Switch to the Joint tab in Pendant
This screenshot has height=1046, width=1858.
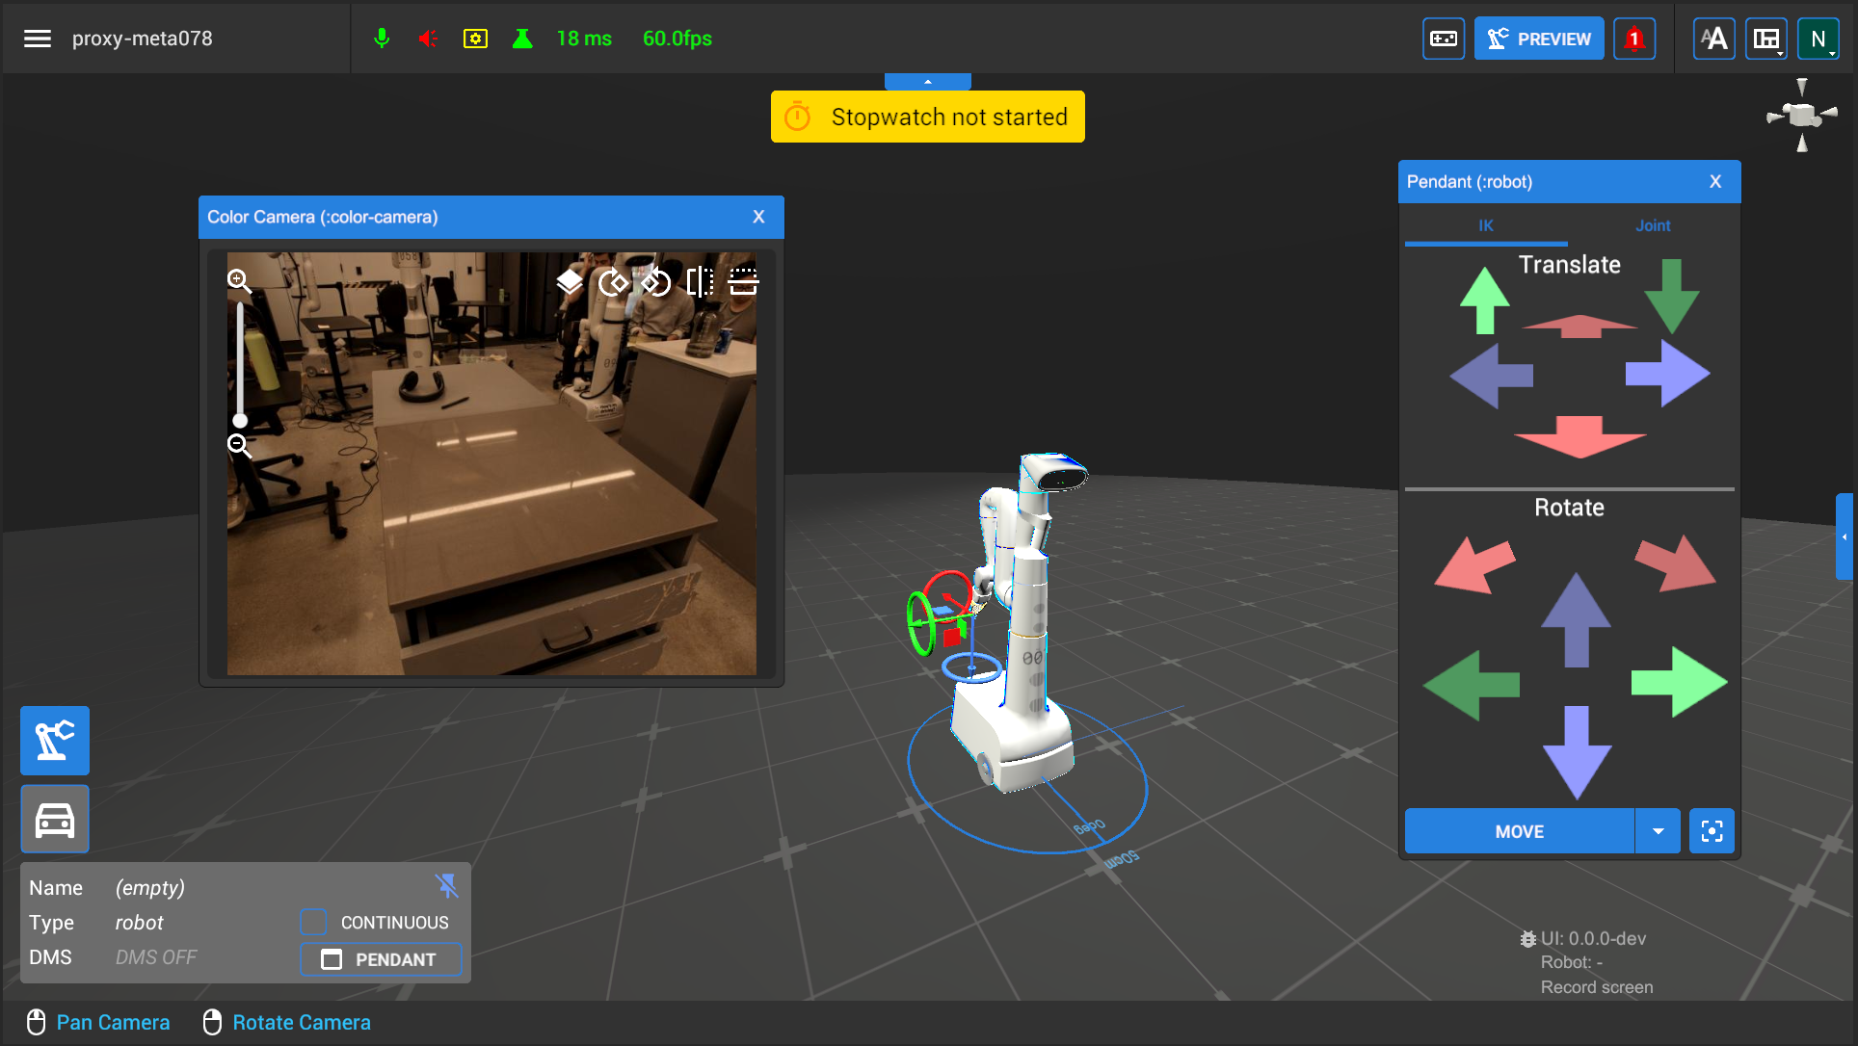coord(1653,225)
